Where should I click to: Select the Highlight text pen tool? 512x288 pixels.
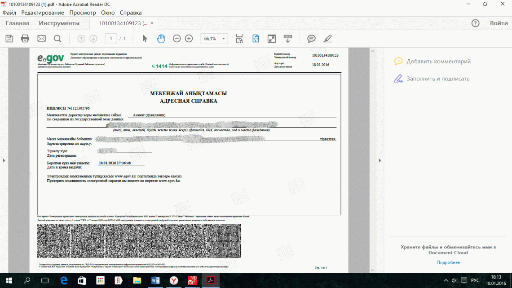tap(327, 39)
